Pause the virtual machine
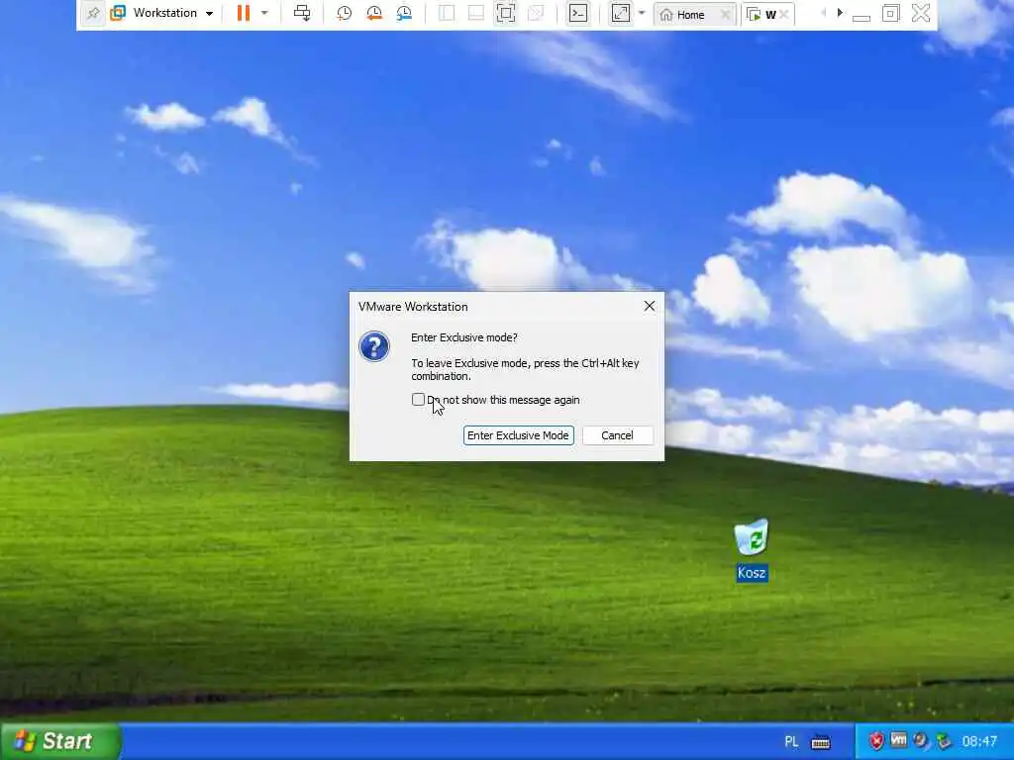The image size is (1014, 760). (x=244, y=13)
